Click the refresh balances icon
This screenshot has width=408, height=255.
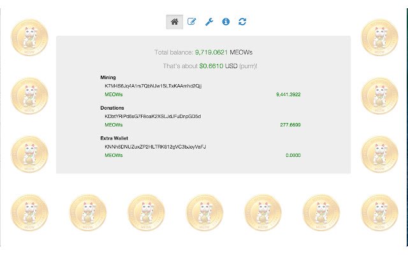242,22
